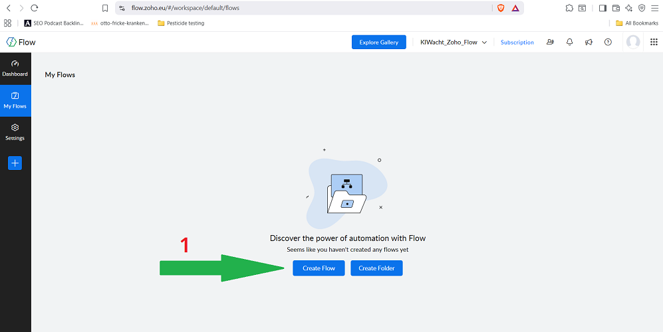The width and height of the screenshot is (663, 332).
Task: Open the Zoho apps grid launcher
Action: pos(653,42)
